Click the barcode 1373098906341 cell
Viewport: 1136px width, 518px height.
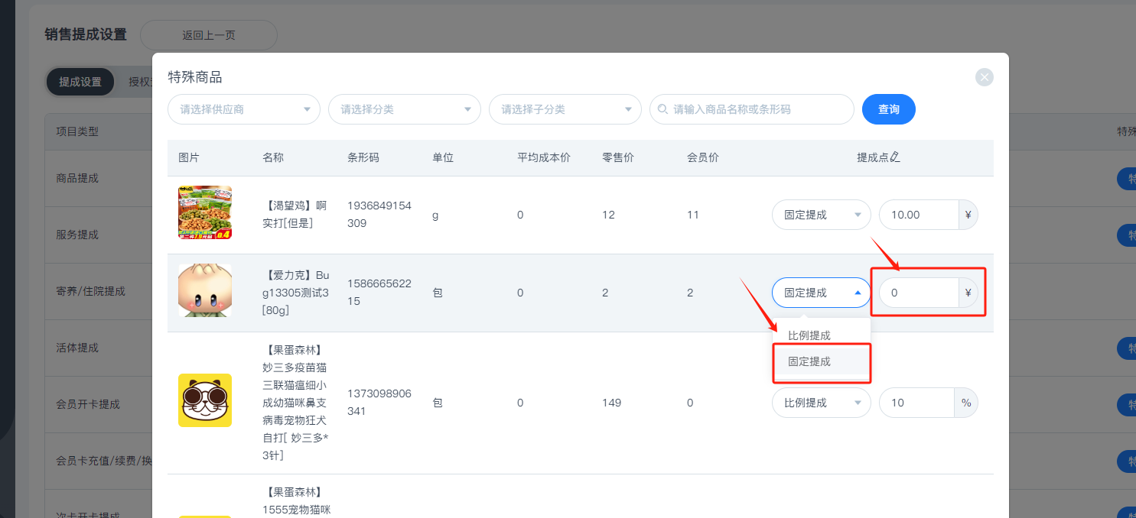[x=379, y=403]
